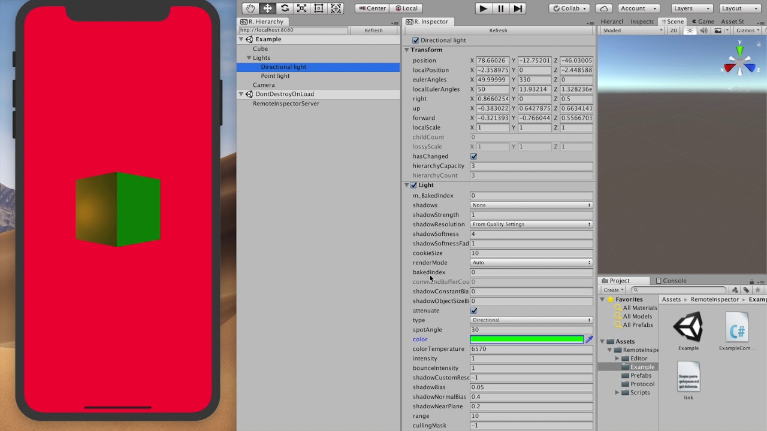This screenshot has width=767, height=431.
Task: Collapse the Light component section
Action: click(x=407, y=185)
